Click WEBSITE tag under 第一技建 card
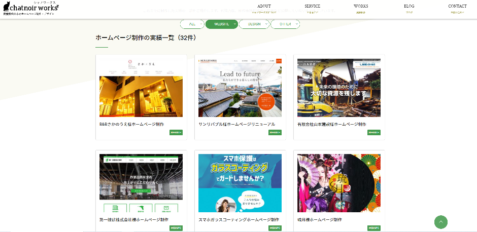The width and height of the screenshot is (477, 232). [176, 228]
